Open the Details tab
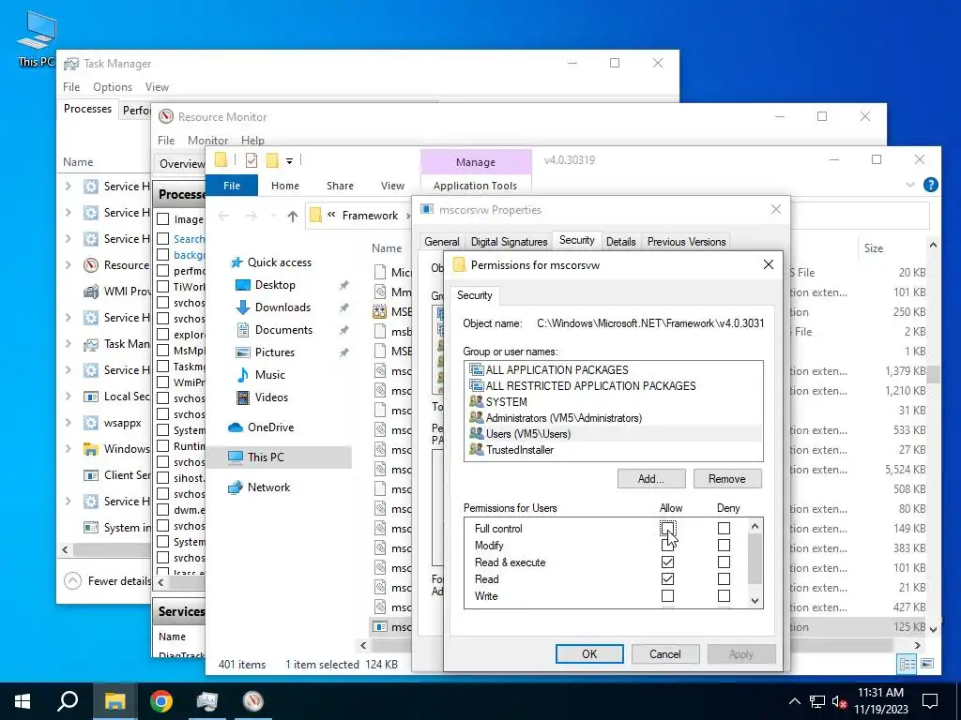 pos(620,242)
